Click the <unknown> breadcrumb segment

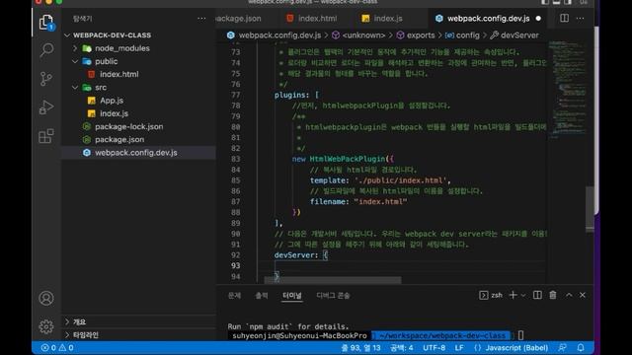(363, 35)
